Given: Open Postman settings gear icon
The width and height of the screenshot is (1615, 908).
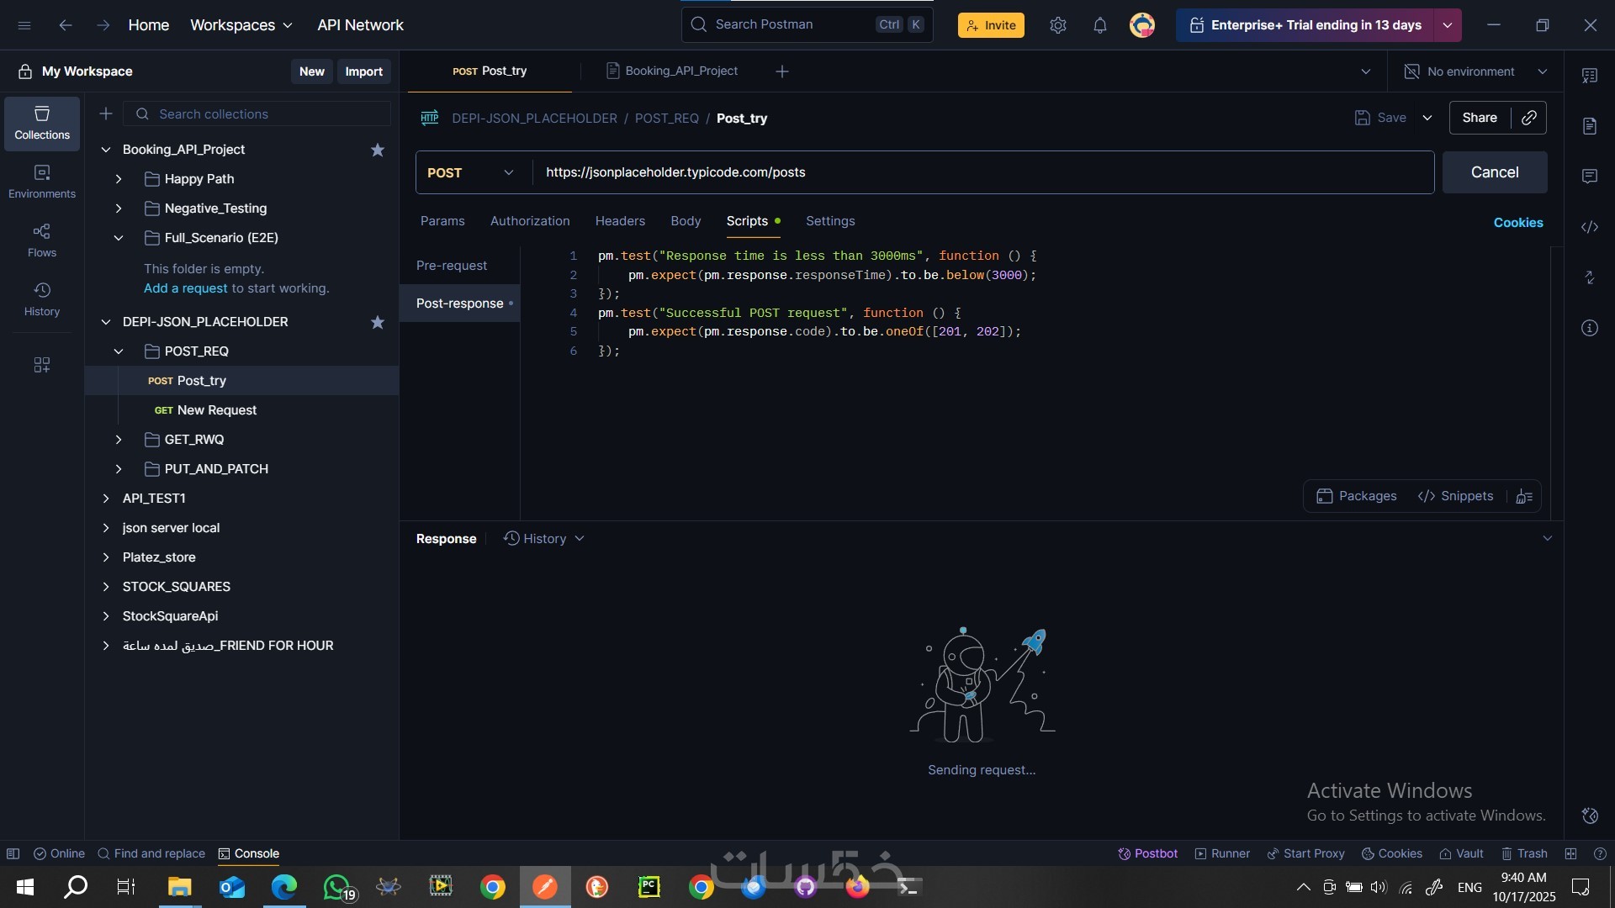Looking at the screenshot, I should click(x=1057, y=25).
